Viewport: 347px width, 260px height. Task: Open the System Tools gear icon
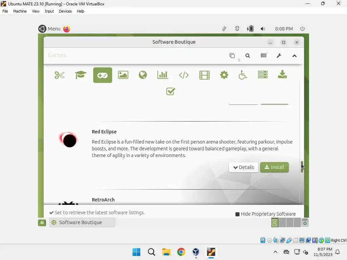224,75
